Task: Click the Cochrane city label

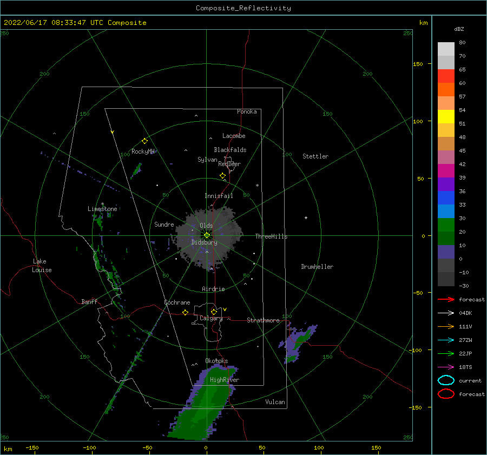Action: tap(177, 302)
